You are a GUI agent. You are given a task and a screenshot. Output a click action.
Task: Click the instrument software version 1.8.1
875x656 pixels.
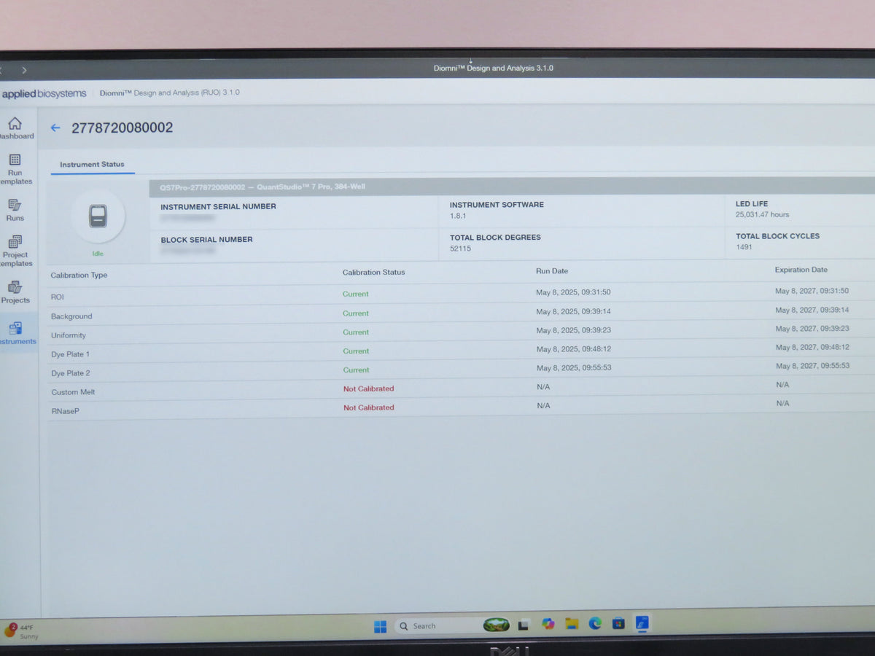[458, 216]
